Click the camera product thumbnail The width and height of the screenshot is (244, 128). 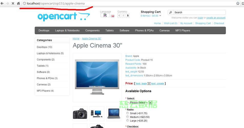(80, 114)
